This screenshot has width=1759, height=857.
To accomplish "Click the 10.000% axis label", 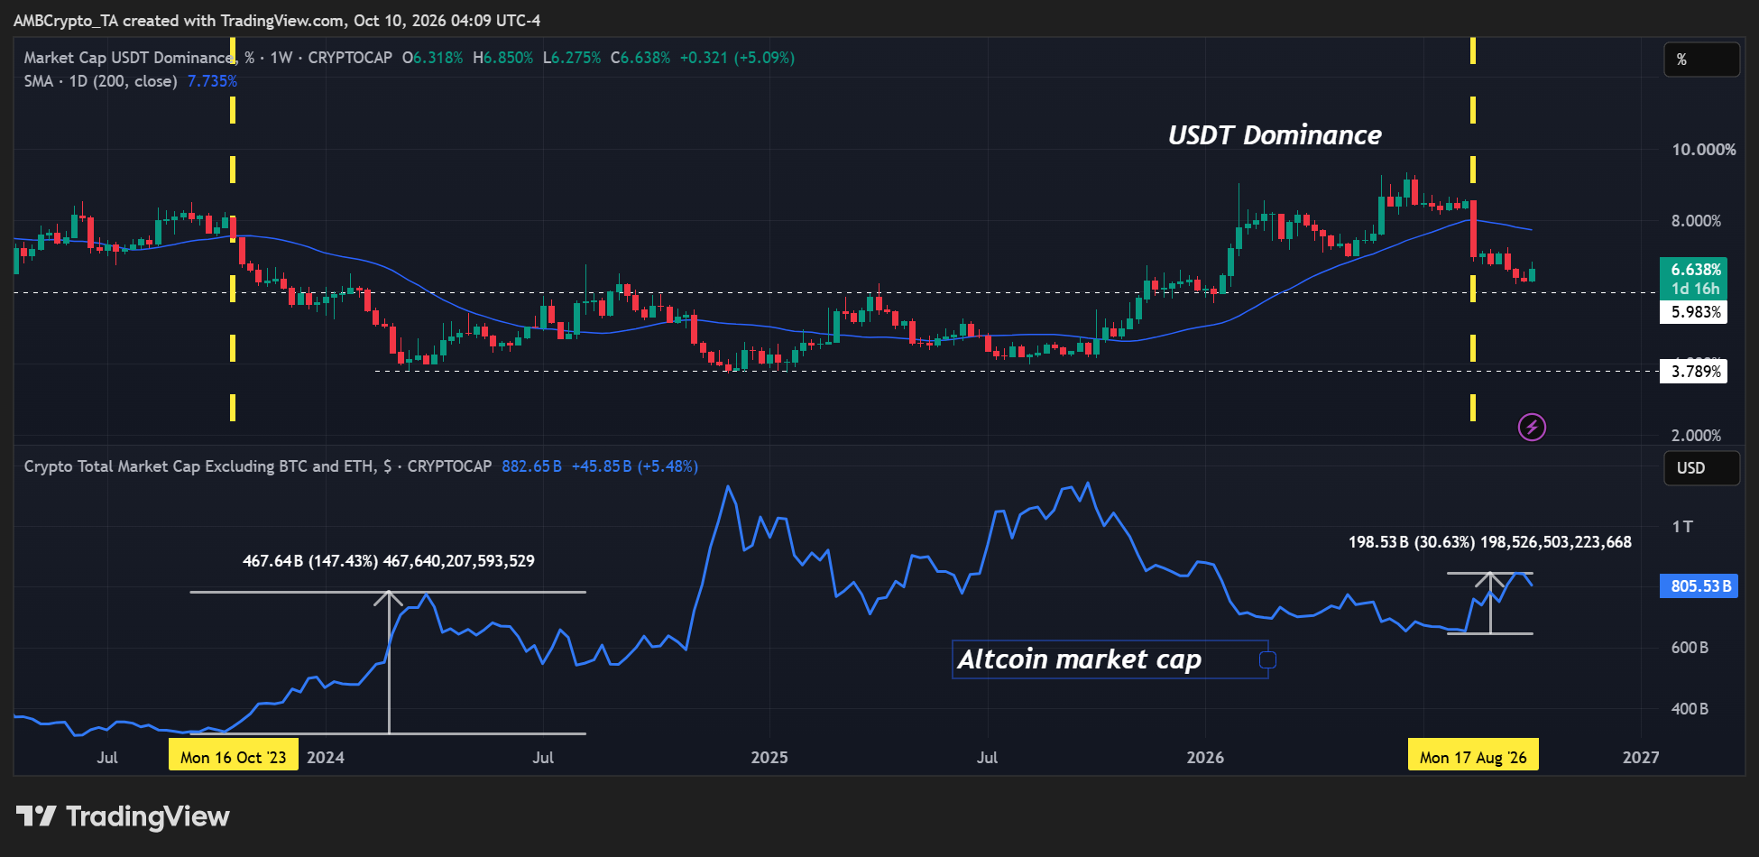I will click(1703, 150).
